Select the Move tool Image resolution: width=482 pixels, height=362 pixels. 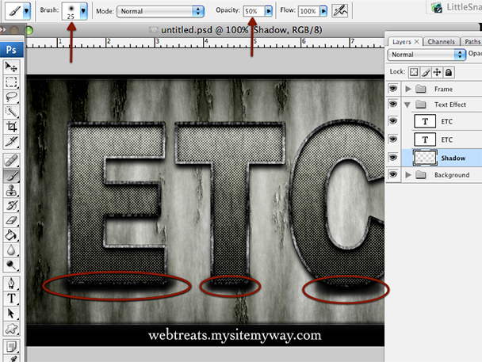tap(11, 67)
